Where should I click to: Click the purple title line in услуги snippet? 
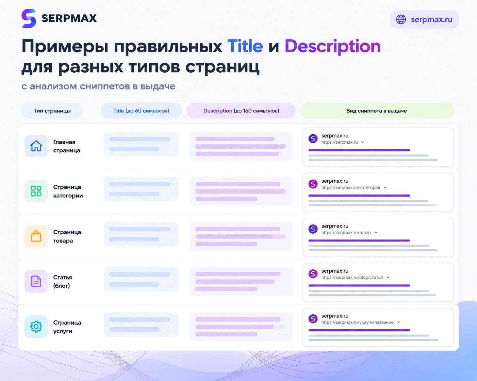point(359,330)
